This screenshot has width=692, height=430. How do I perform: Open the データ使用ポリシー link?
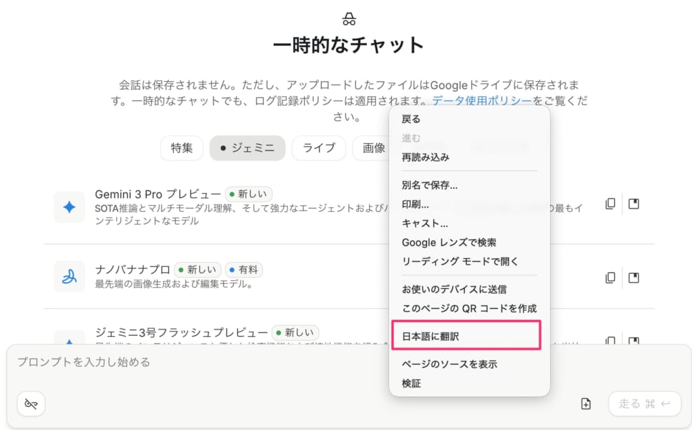pyautogui.click(x=482, y=101)
